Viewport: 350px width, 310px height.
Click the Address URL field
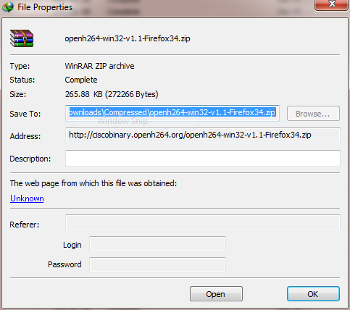click(x=203, y=135)
